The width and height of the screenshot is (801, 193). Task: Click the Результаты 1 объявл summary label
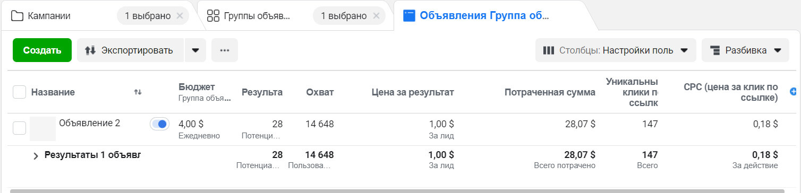92,155
